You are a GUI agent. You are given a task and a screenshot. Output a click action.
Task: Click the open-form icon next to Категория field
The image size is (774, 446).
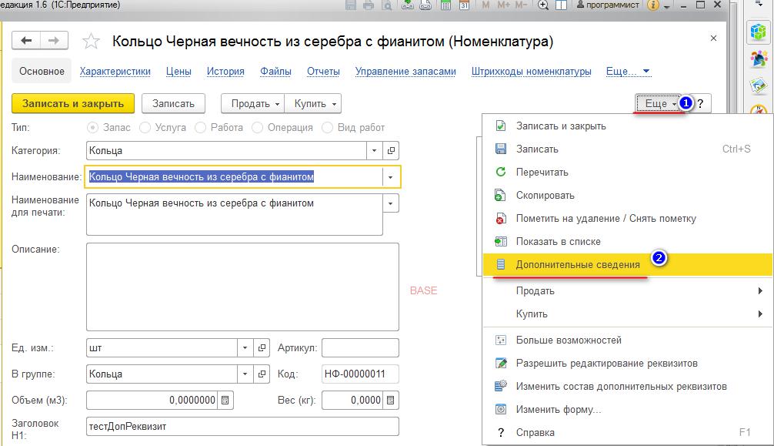(391, 151)
